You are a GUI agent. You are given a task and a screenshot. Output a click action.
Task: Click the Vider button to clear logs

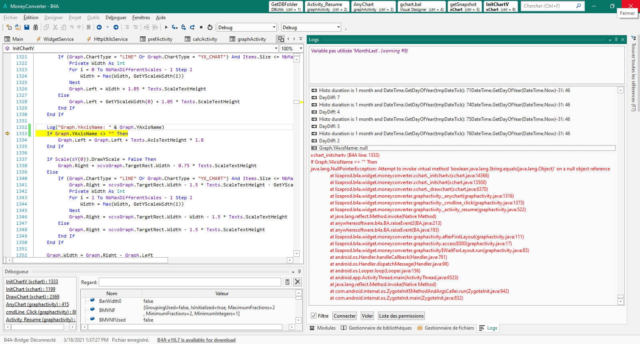(x=368, y=316)
